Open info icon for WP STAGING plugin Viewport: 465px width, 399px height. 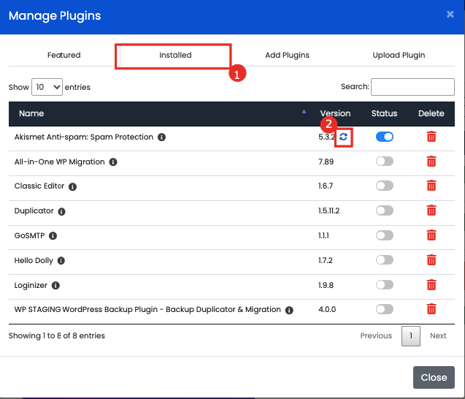click(289, 311)
